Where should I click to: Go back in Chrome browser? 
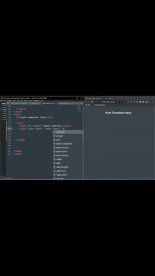86,102
